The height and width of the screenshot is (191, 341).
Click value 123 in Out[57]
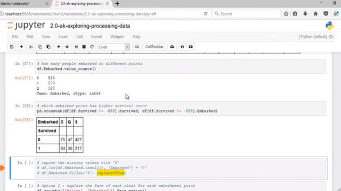51,88
